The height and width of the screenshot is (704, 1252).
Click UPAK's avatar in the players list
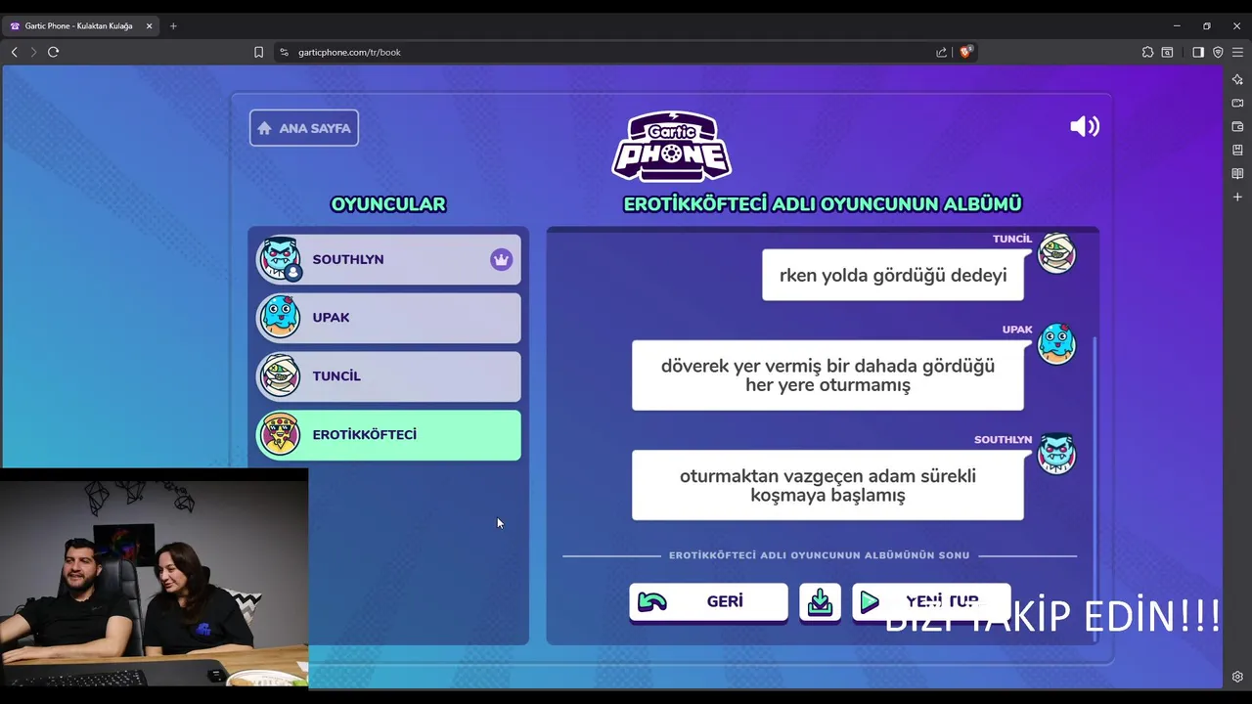280,317
